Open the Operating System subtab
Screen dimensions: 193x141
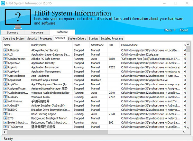point(14,39)
